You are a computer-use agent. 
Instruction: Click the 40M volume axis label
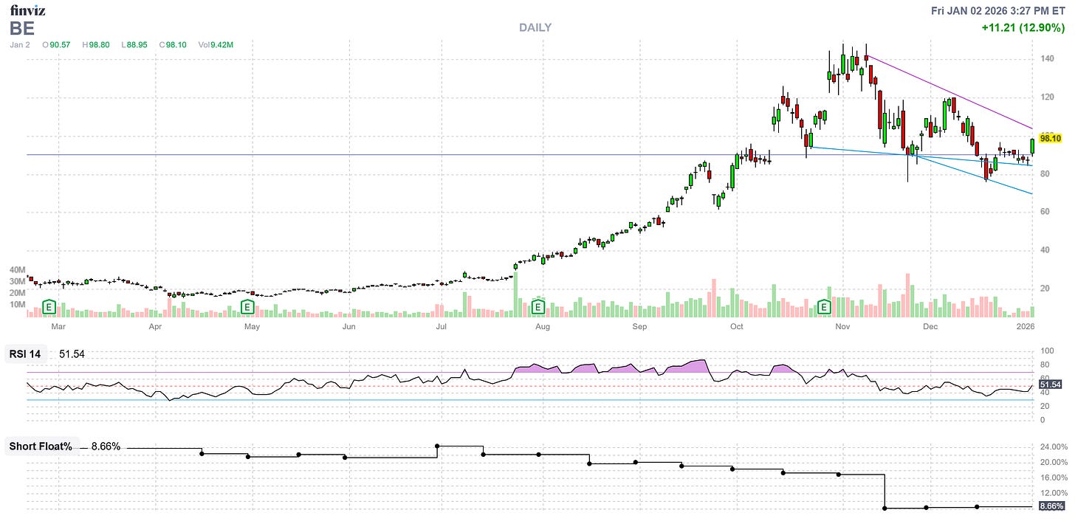pyautogui.click(x=18, y=270)
